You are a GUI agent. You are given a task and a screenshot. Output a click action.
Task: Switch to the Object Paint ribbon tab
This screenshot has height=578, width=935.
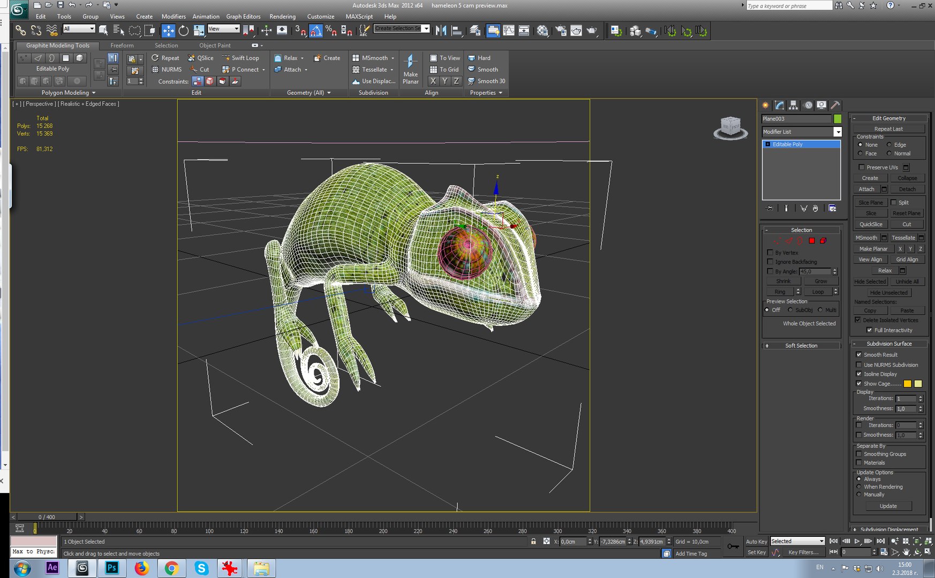(215, 45)
